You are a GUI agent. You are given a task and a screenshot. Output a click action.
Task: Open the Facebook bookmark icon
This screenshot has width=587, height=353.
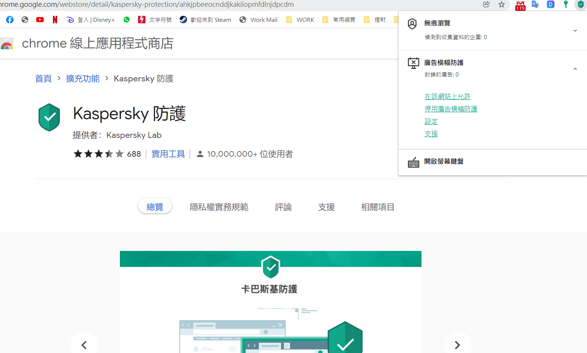[x=10, y=20]
